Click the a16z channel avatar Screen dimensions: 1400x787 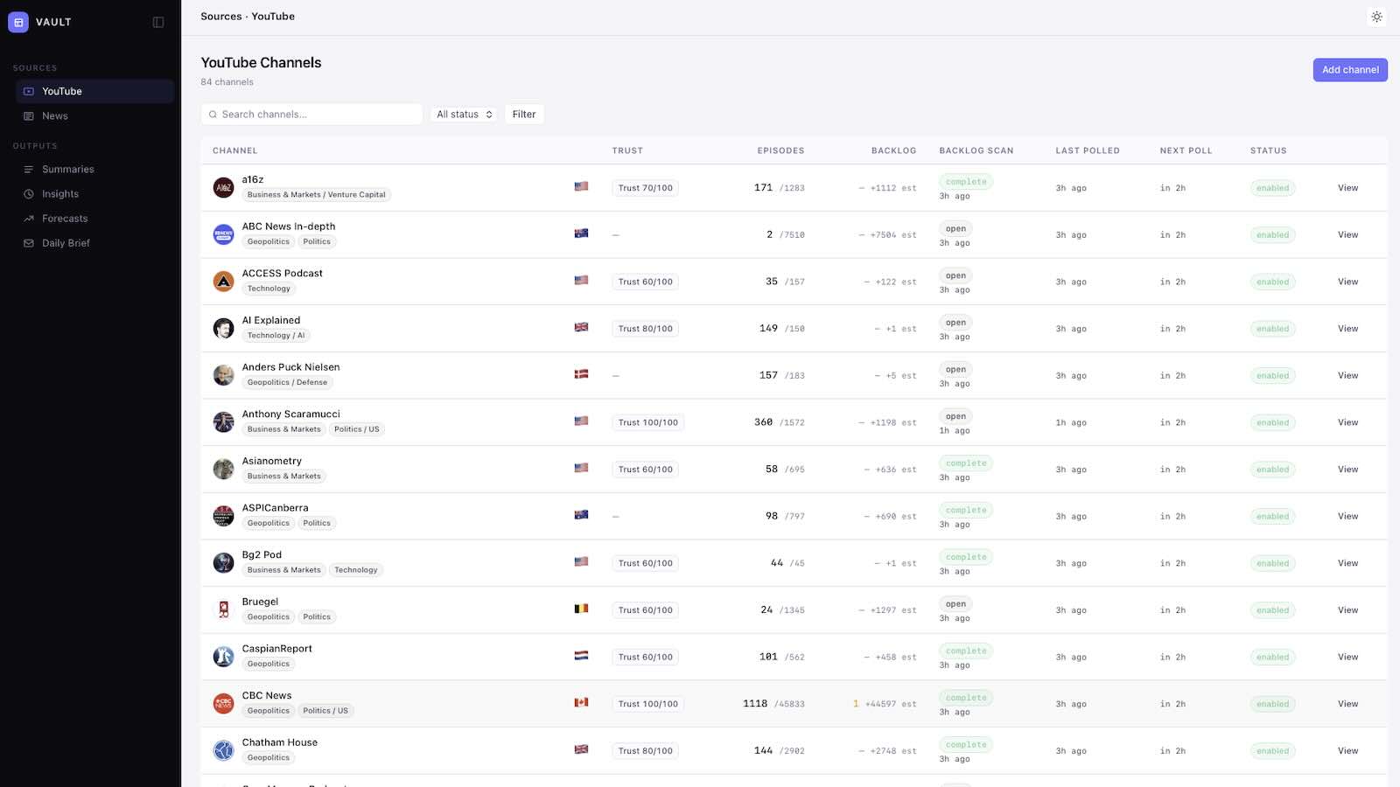[224, 187]
